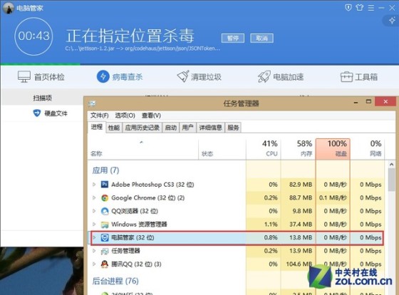Switch to the 详细信息 tab
Screen dimensions: 399x295
(x=210, y=128)
